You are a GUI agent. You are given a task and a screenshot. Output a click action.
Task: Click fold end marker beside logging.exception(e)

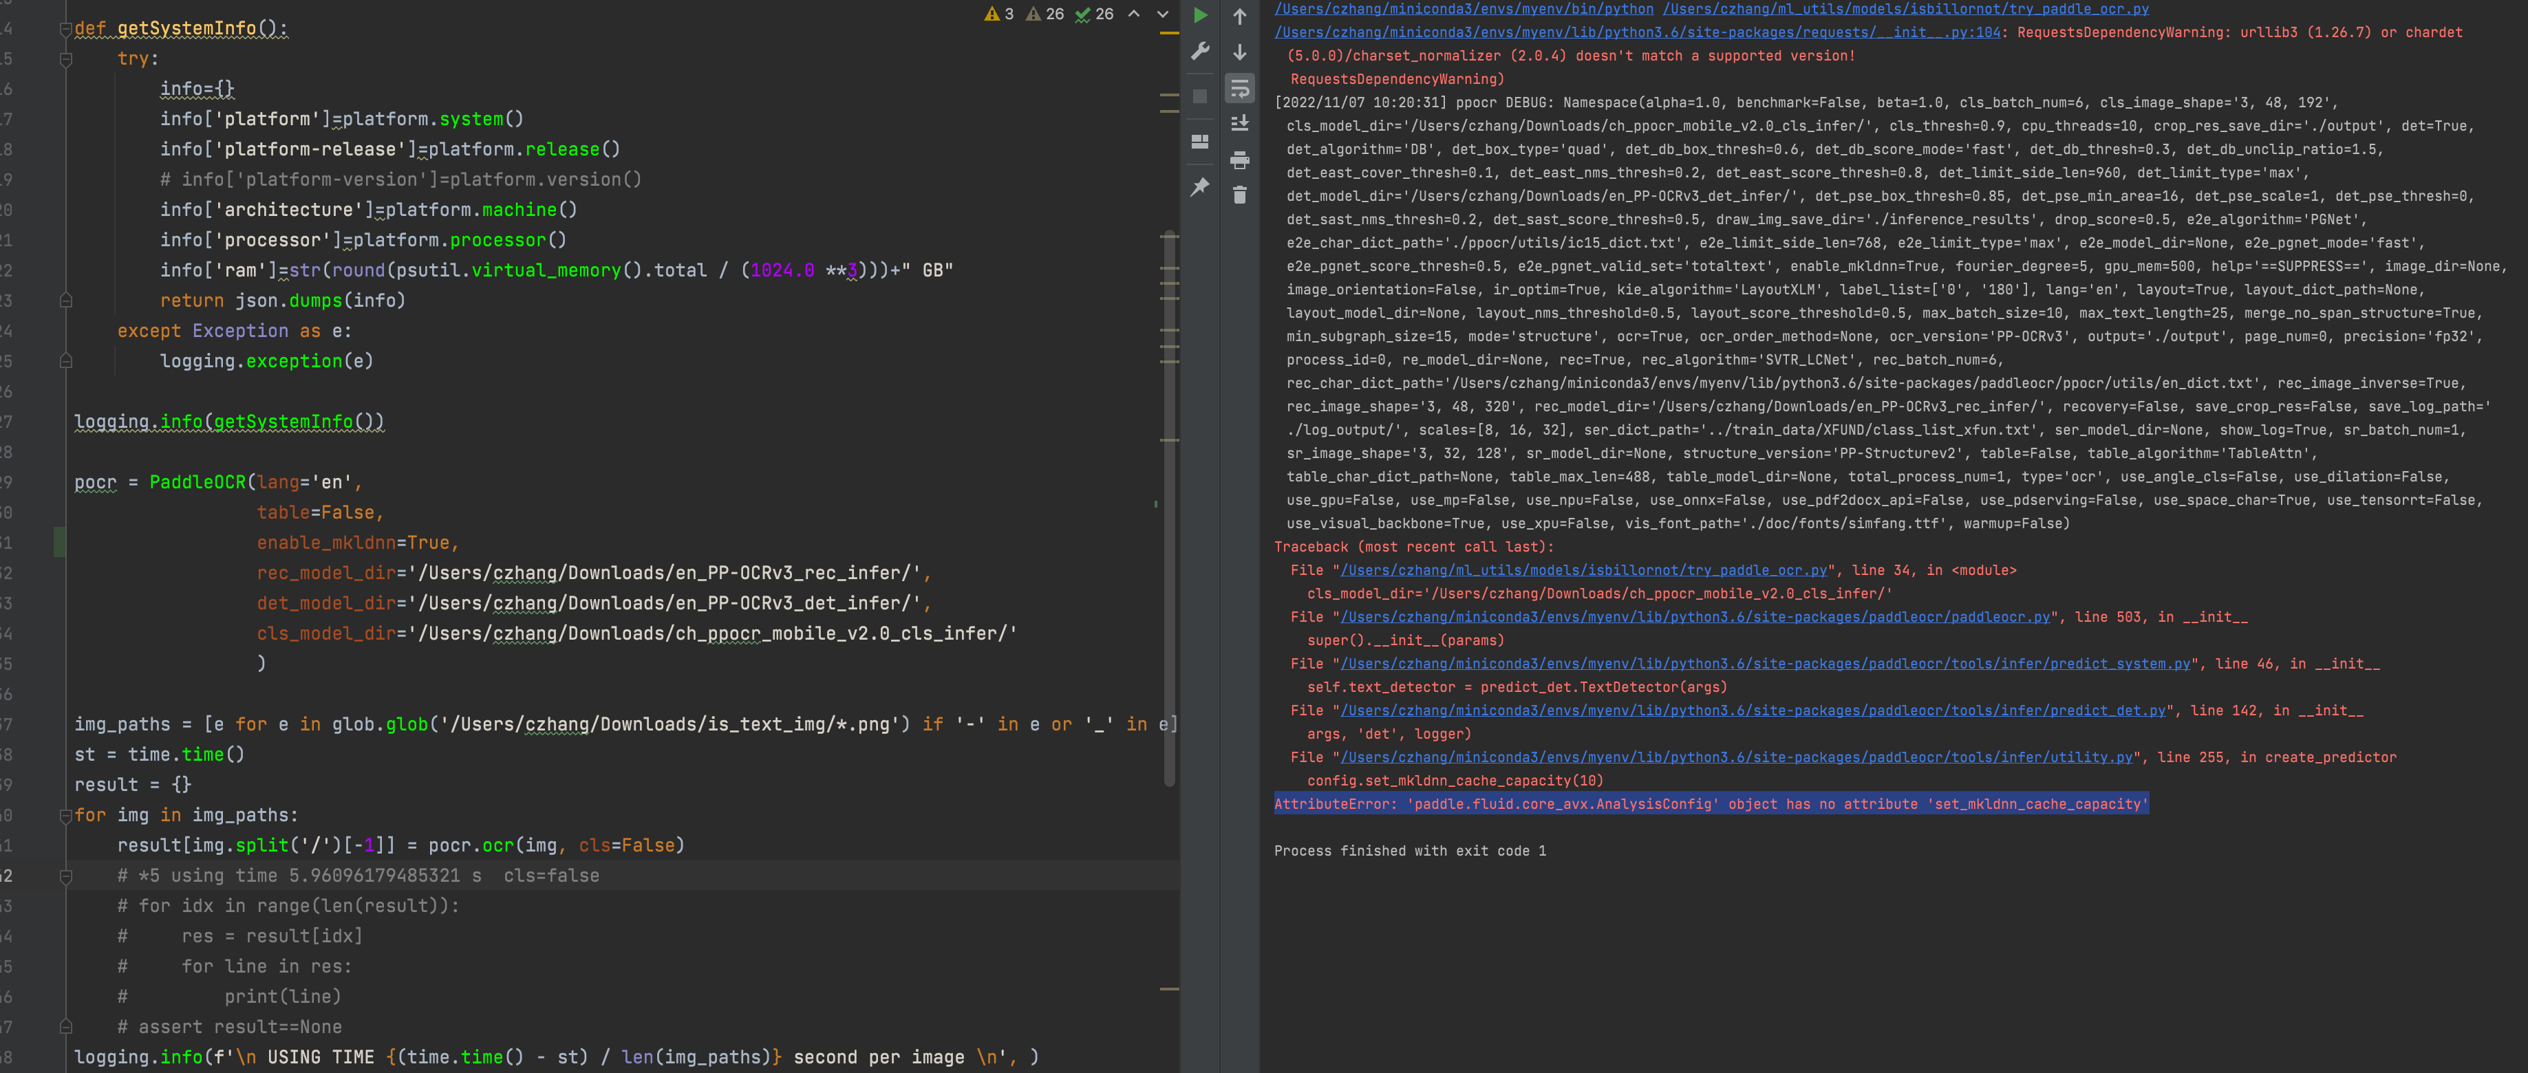(66, 361)
